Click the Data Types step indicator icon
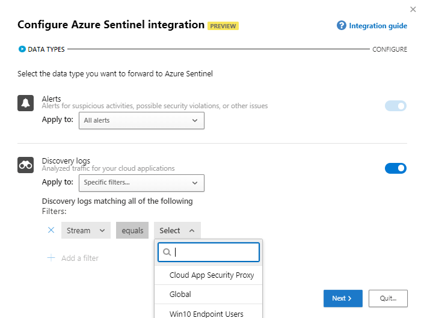The width and height of the screenshot is (424, 318). (x=22, y=49)
